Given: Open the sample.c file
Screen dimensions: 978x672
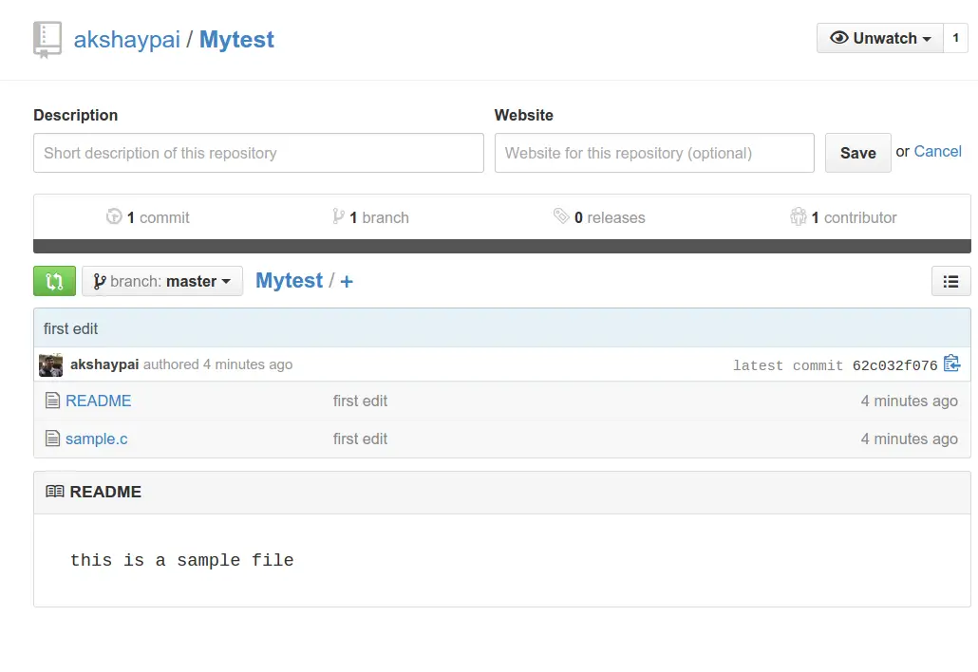Looking at the screenshot, I should click(x=96, y=439).
